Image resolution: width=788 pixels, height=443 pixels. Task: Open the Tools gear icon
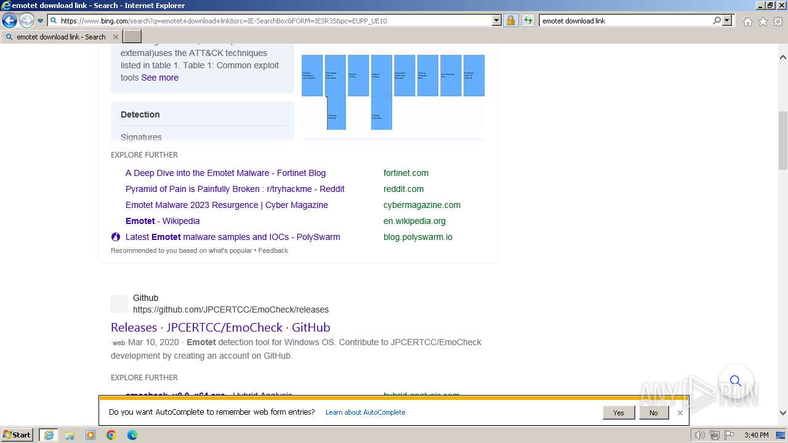[778, 22]
